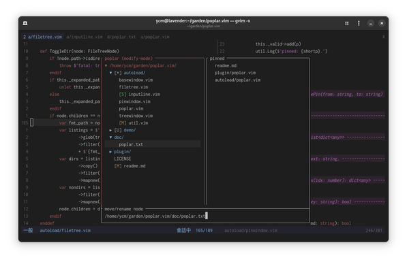The height and width of the screenshot is (262, 407).
Task: Select readme.md in pinned list
Action: 226,66
